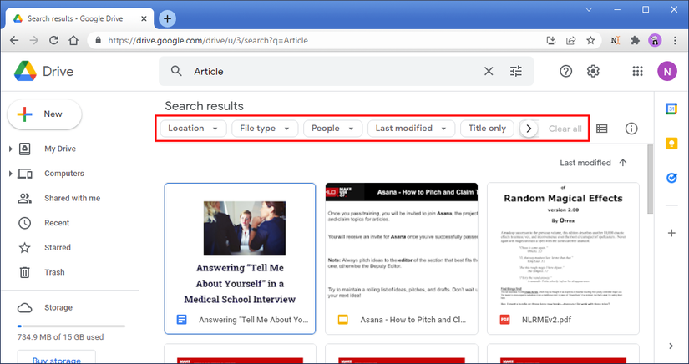The height and width of the screenshot is (364, 689).
Task: Select the Answering Tell Me About Yourself document
Action: 240,259
